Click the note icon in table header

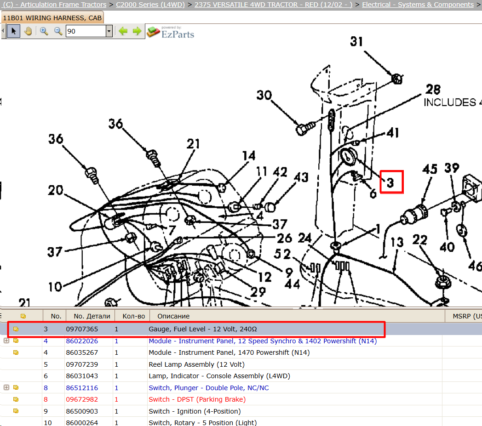(x=23, y=316)
